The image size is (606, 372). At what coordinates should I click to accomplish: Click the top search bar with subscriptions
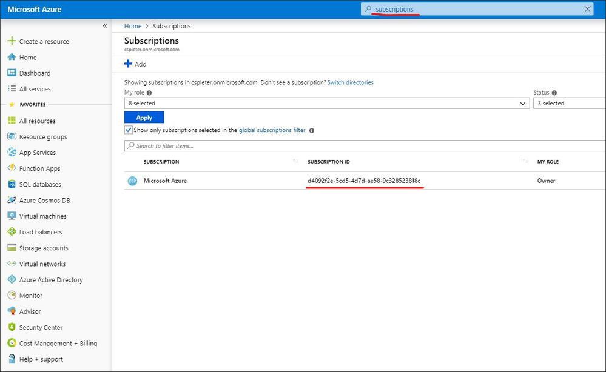click(x=477, y=9)
